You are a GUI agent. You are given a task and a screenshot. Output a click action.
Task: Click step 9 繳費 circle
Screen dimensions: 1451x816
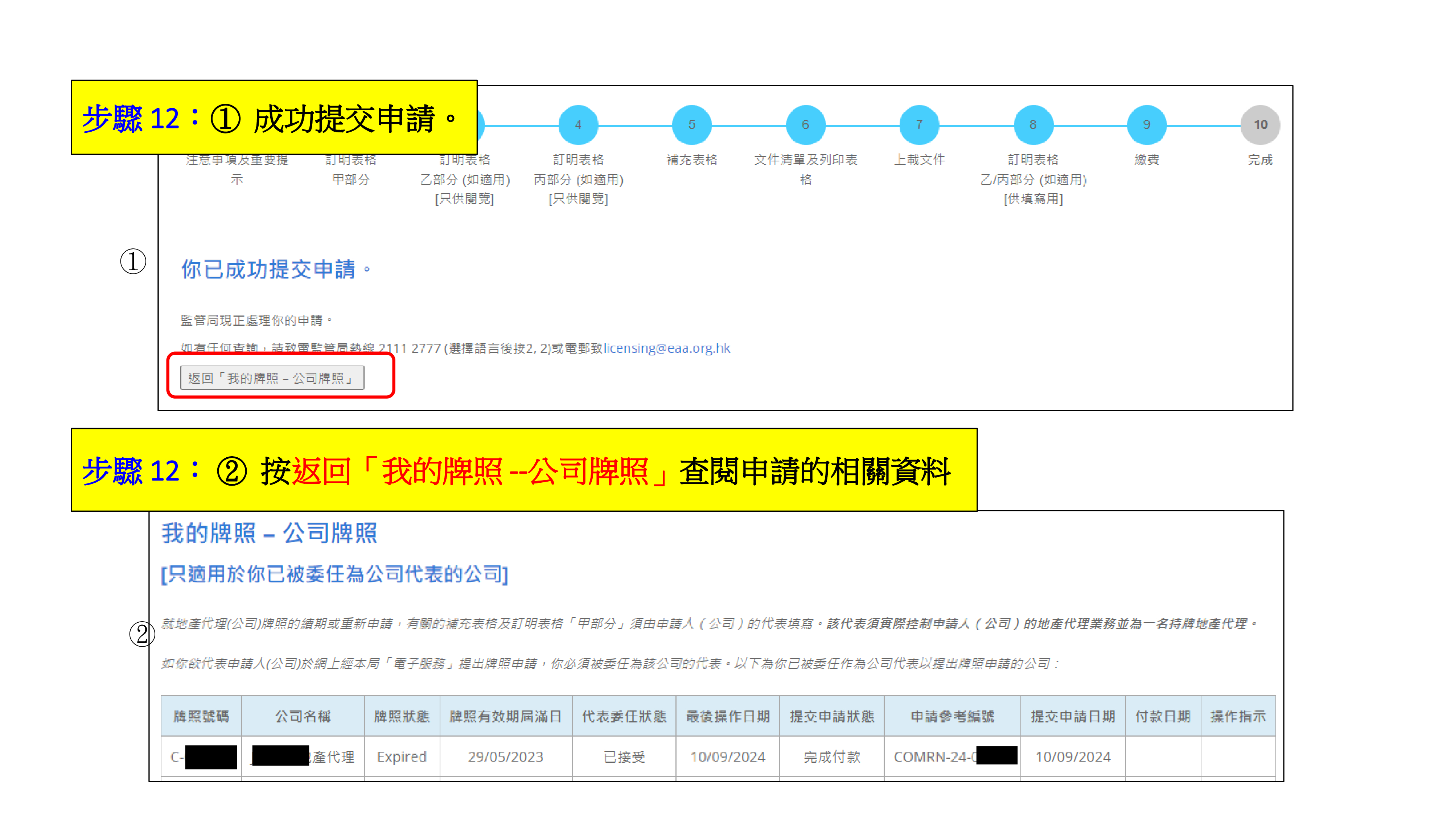pos(1147,124)
